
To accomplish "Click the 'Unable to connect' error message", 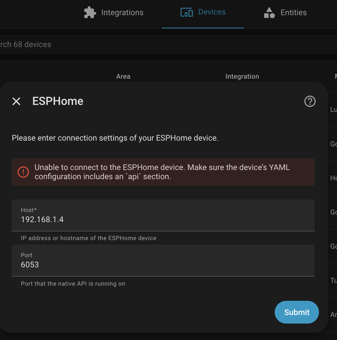I will click(162, 172).
